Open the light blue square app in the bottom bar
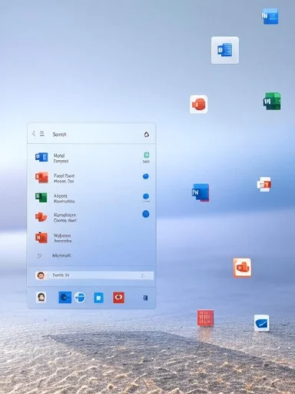The height and width of the screenshot is (394, 295). click(98, 298)
